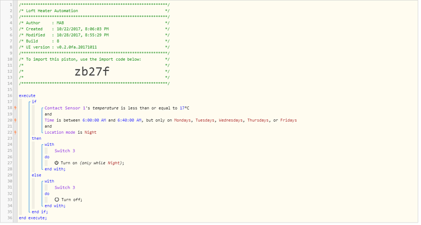Select the if statement keyword on line 17
The height and width of the screenshot is (225, 421).
pyautogui.click(x=34, y=102)
